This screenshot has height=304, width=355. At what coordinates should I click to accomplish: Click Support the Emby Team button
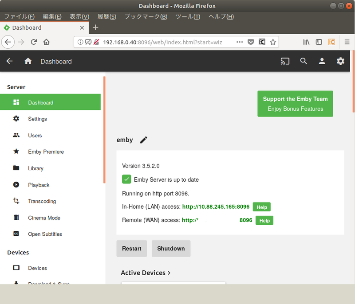coord(295,104)
